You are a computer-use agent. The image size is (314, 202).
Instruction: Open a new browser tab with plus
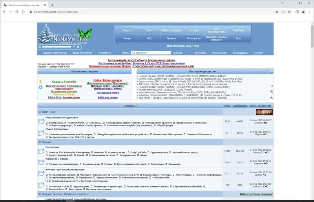[53, 5]
